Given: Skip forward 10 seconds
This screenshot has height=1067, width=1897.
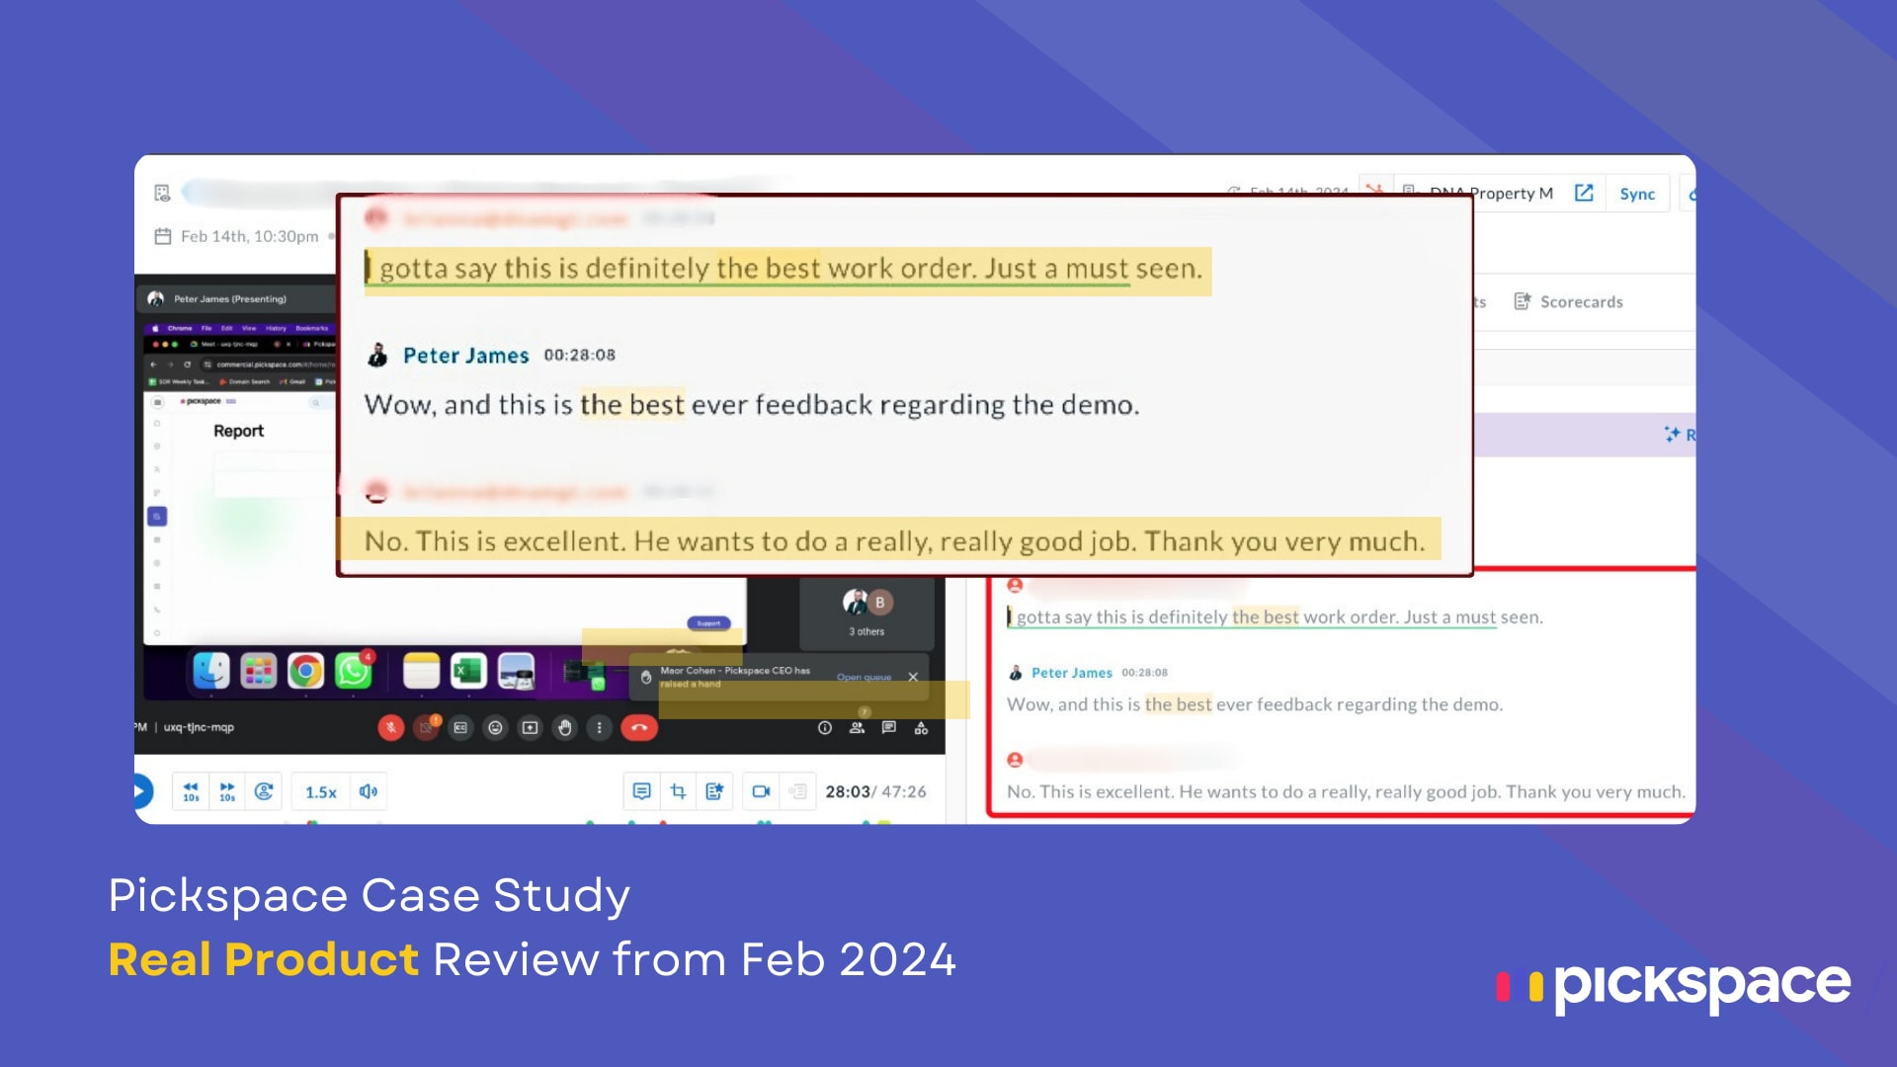Looking at the screenshot, I should (x=227, y=791).
